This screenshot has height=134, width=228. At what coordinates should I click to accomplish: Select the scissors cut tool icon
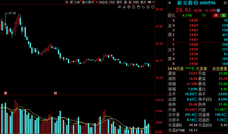click(x=124, y=7)
